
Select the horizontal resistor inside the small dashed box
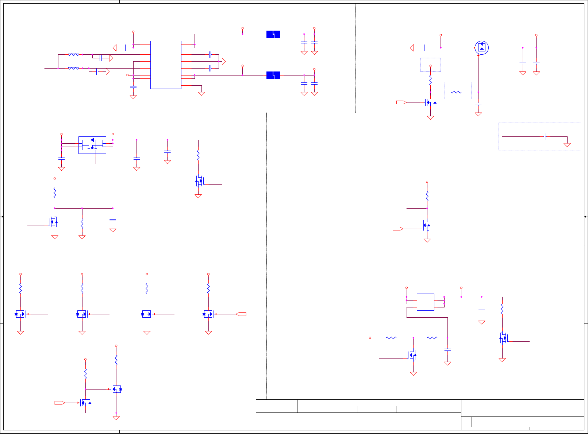(x=456, y=92)
